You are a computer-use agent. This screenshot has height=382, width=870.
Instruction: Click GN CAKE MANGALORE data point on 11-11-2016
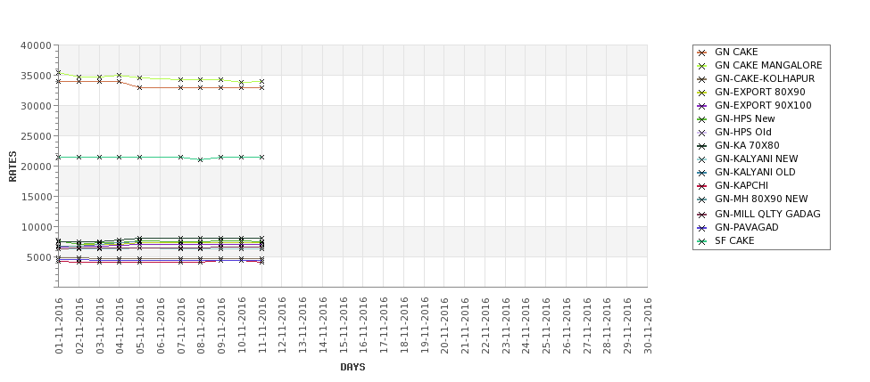[261, 81]
